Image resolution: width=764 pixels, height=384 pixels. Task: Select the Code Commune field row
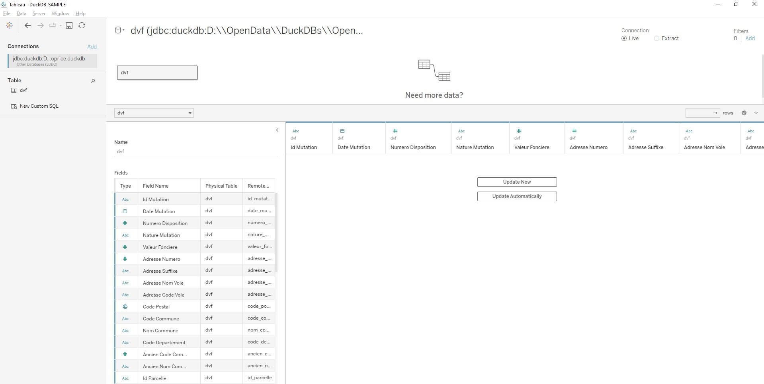[x=195, y=318]
